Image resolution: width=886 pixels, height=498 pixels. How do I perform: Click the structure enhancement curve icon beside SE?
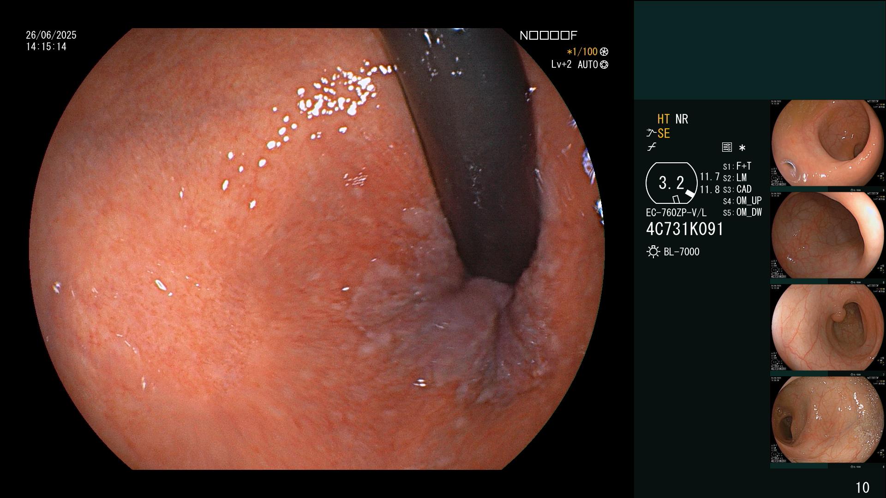coord(651,133)
